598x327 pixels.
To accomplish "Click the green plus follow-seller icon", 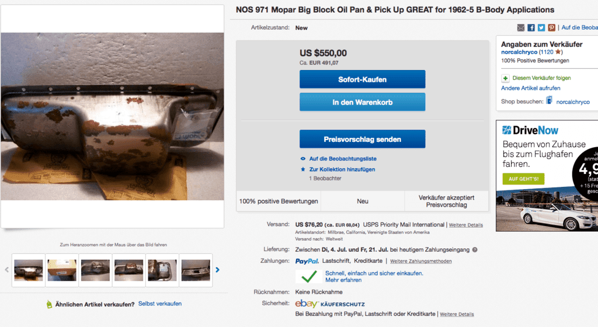I will (x=506, y=78).
